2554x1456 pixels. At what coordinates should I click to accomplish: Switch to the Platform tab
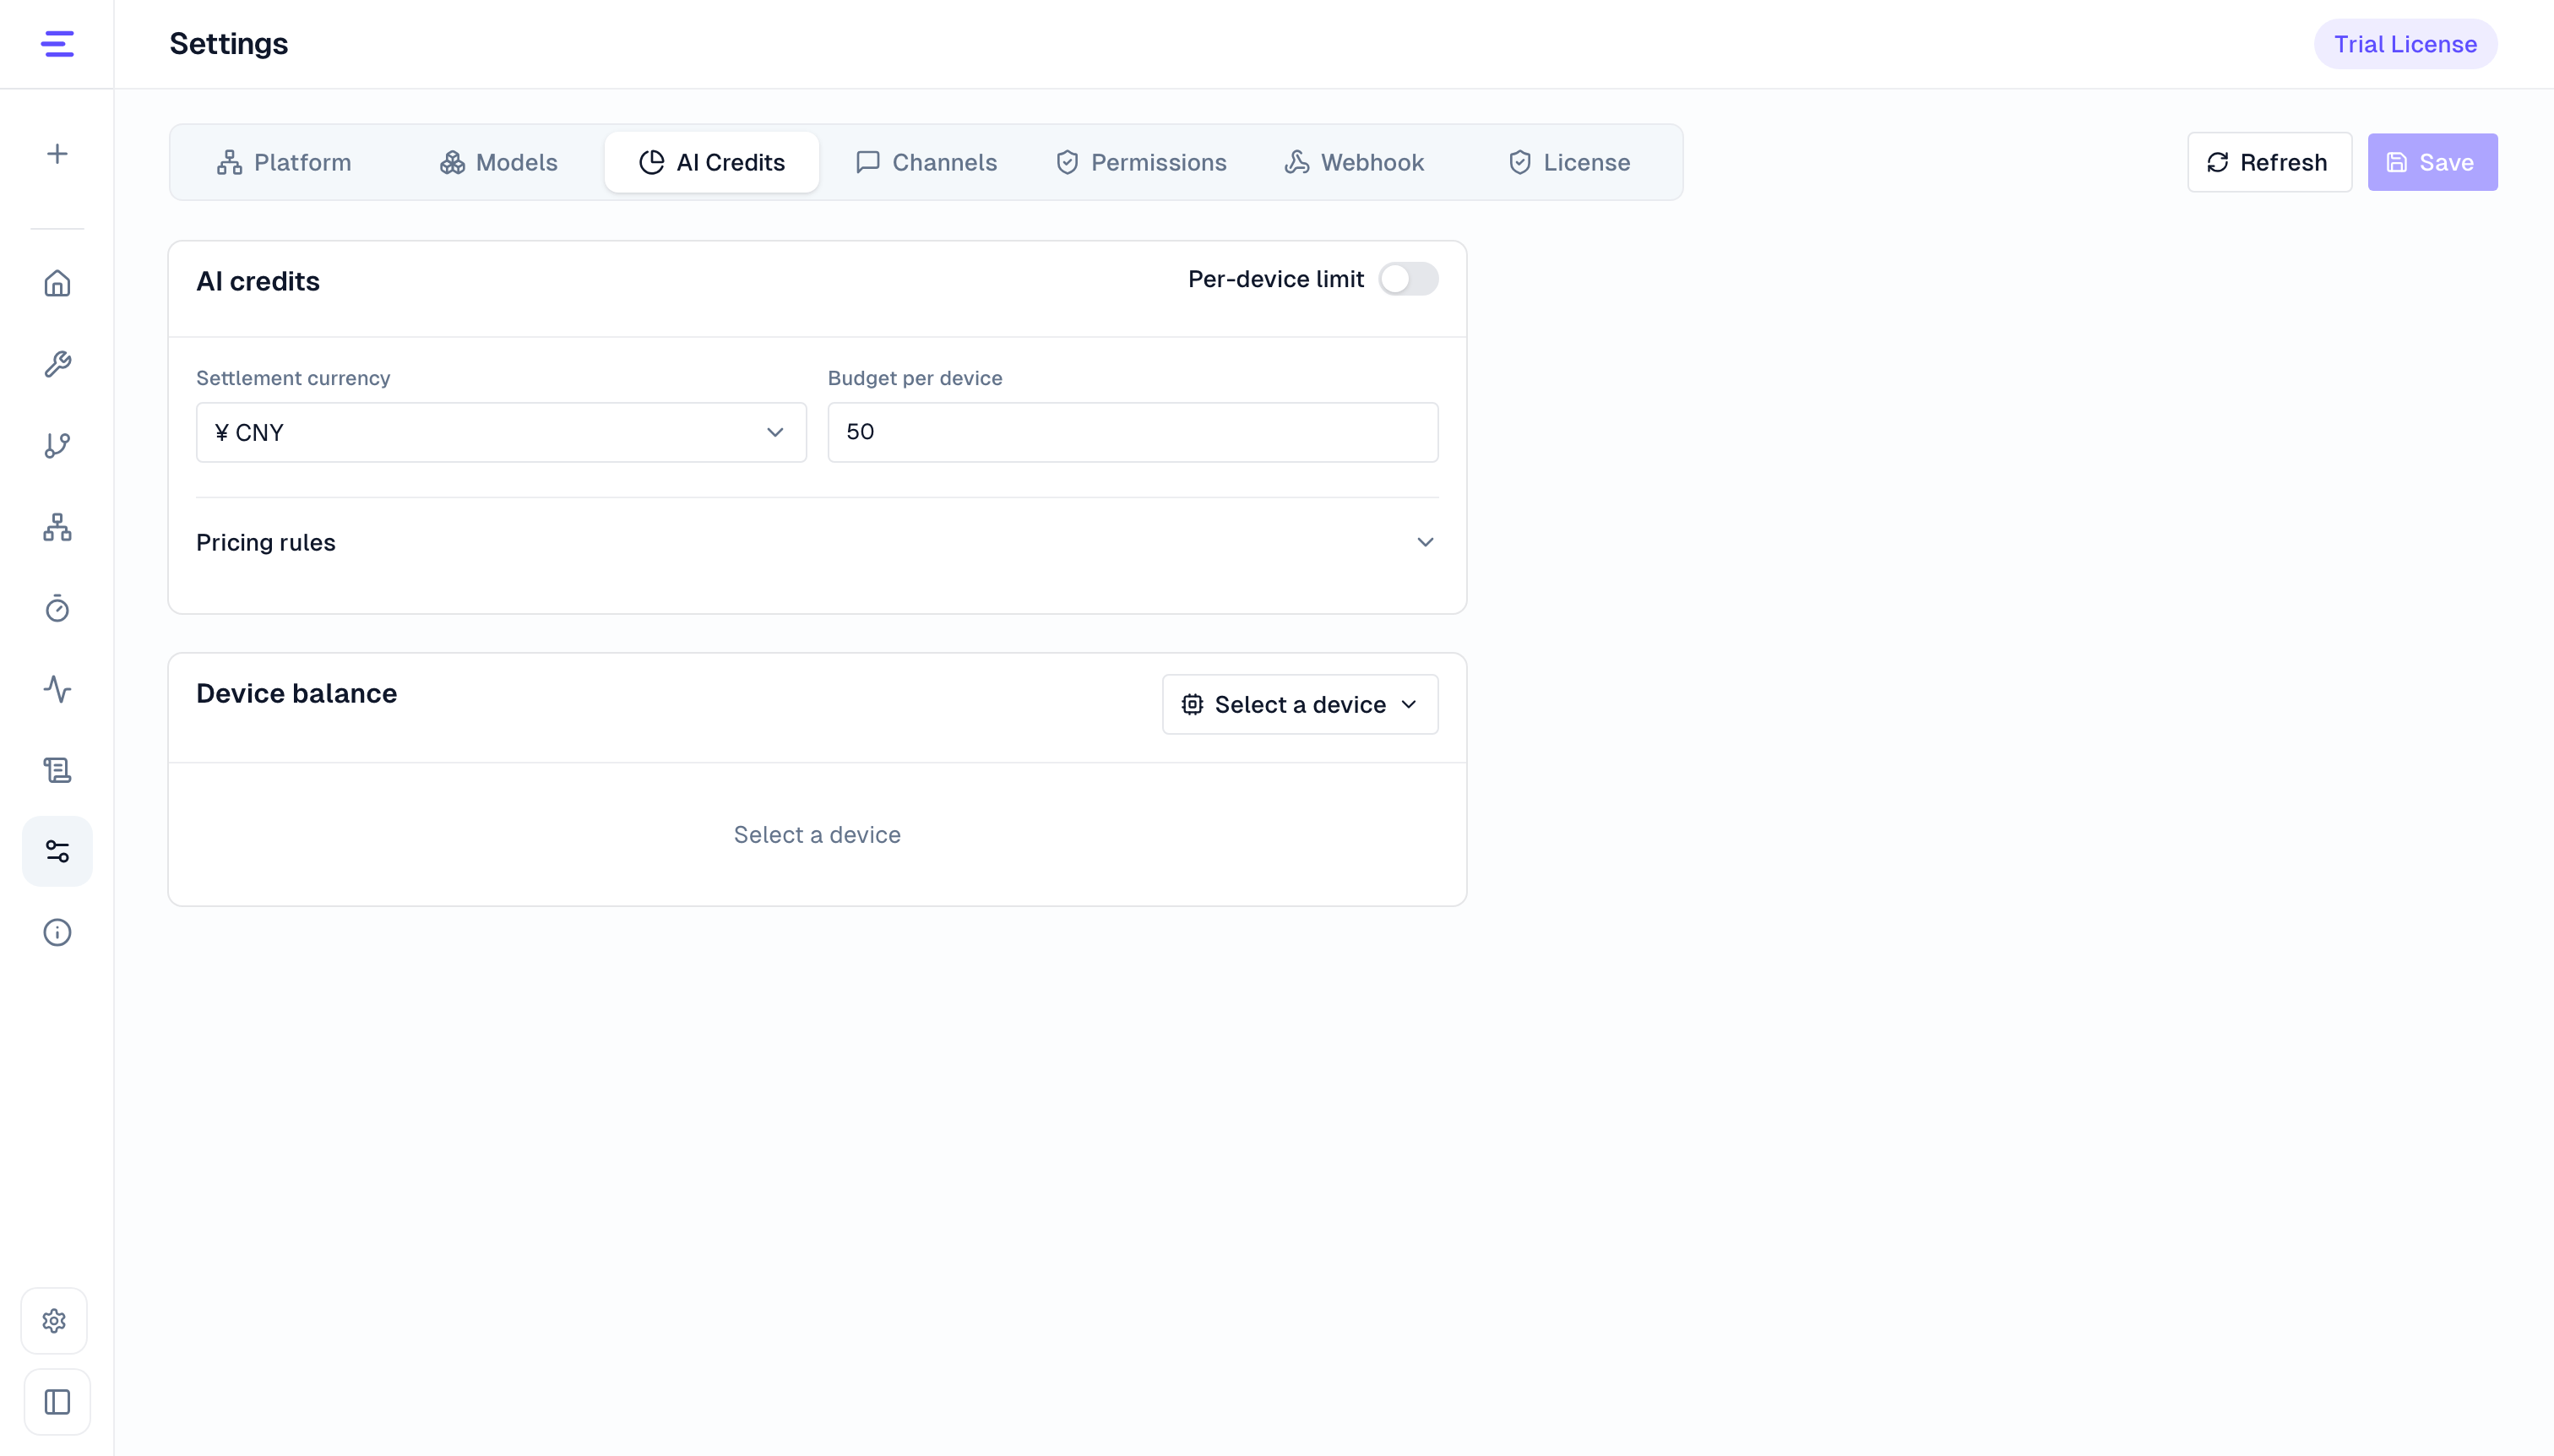[x=284, y=162]
